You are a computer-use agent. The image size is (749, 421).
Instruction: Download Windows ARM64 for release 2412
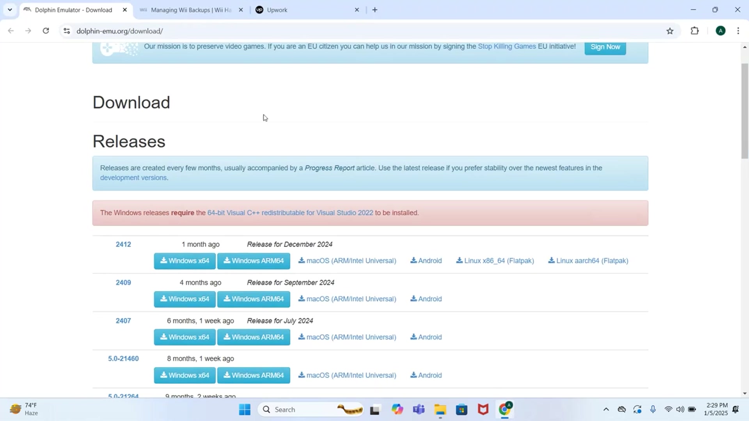pos(254,261)
